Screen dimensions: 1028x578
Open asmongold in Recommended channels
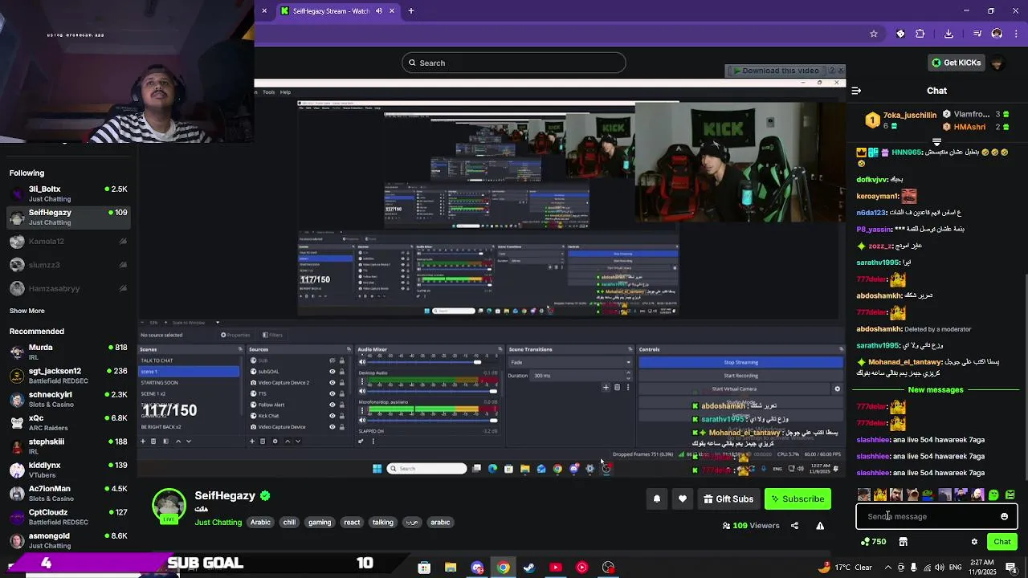pyautogui.click(x=68, y=540)
